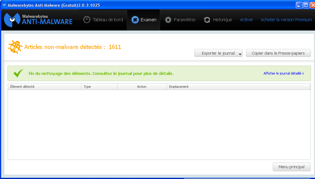Click the Examen crosshair icon
The width and height of the screenshot is (315, 179).
click(x=135, y=20)
